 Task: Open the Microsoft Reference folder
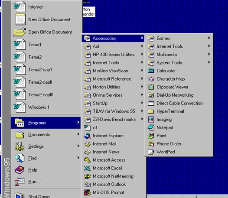click(113, 79)
